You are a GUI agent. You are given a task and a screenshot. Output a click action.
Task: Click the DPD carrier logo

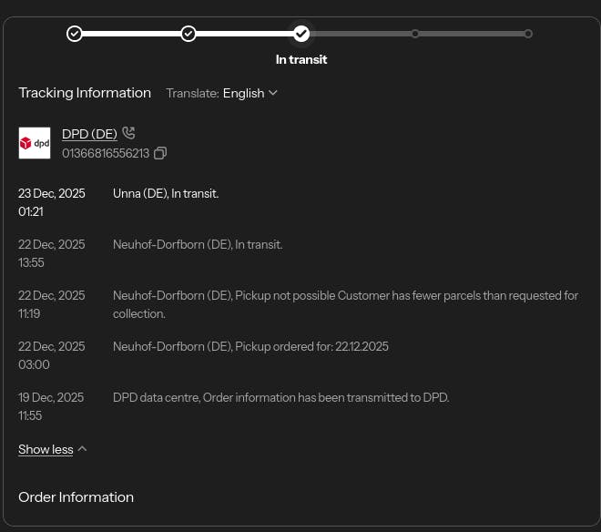point(35,143)
